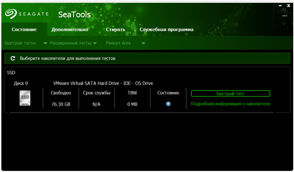The width and height of the screenshot is (294, 172).
Task: Click the Расширенные тесты menu label
Action: pos(71,43)
